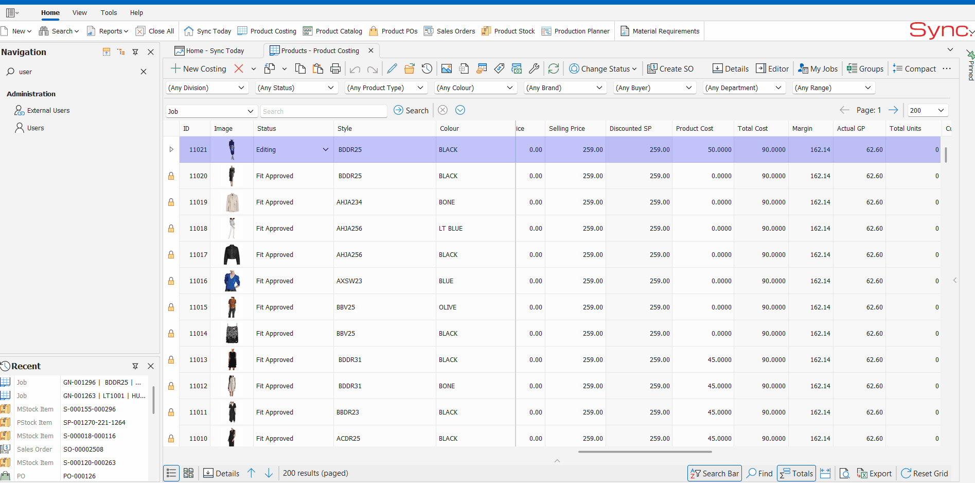Viewport: 975px width, 483px height.
Task: Open the history clock icon
Action: tap(427, 68)
